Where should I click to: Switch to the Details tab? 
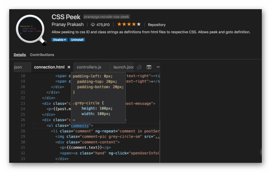click(20, 55)
